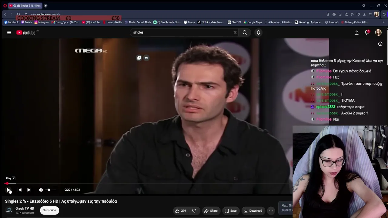The image size is (388, 218).
Task: Mute the video with the speaker icon
Action: pos(41,190)
